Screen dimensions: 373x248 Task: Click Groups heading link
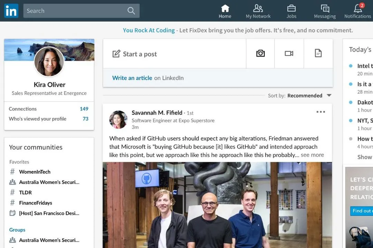pos(17,230)
